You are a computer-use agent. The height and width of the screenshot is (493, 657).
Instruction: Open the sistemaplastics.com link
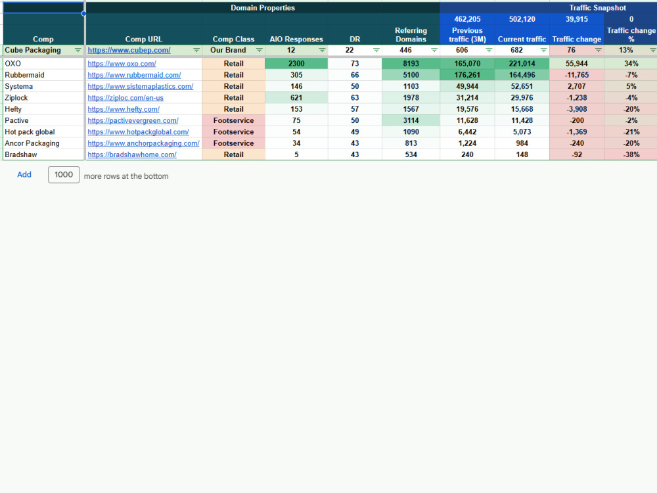tap(141, 86)
